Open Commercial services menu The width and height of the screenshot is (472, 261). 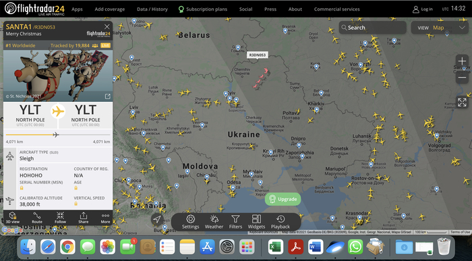337,9
